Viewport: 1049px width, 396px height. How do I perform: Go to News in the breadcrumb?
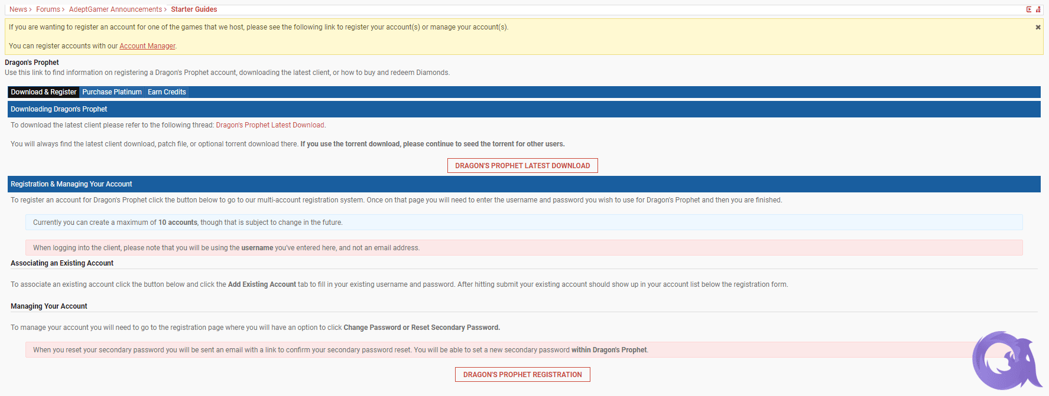point(18,9)
